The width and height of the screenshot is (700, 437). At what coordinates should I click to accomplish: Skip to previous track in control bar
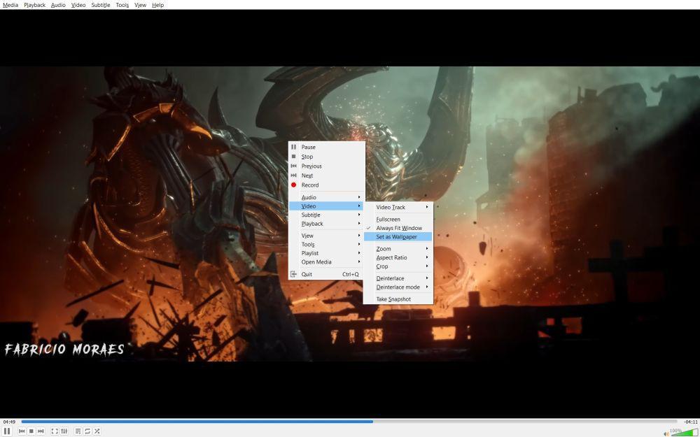(x=22, y=431)
